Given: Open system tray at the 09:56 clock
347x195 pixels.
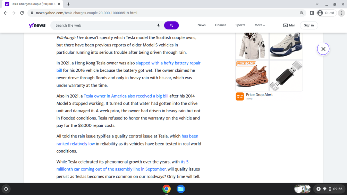Looking at the screenshot, I should (x=338, y=189).
